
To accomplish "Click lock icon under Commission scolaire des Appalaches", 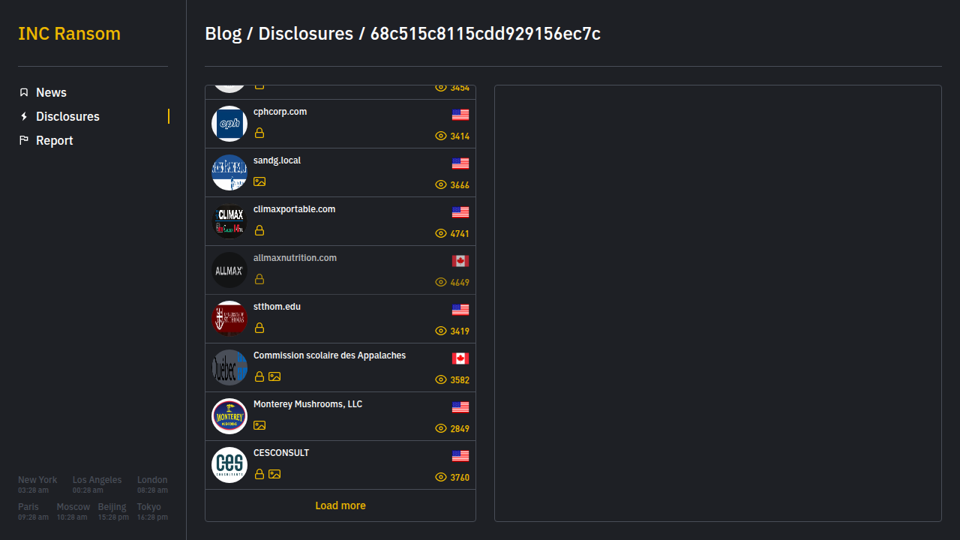I will [x=259, y=376].
